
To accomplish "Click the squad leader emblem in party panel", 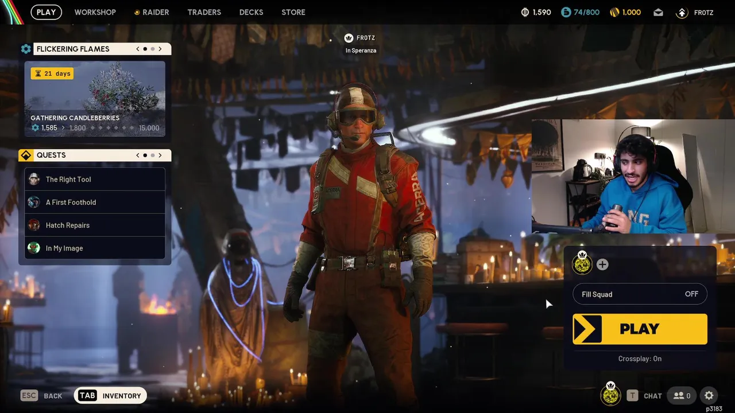I will pyautogui.click(x=582, y=263).
